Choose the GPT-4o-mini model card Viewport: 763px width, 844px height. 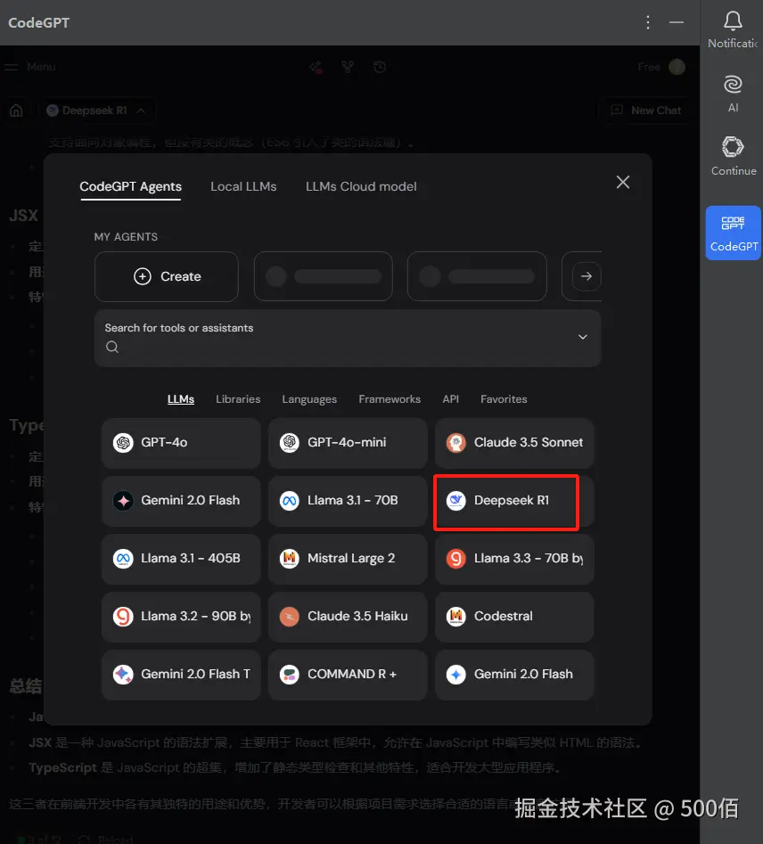click(x=348, y=443)
